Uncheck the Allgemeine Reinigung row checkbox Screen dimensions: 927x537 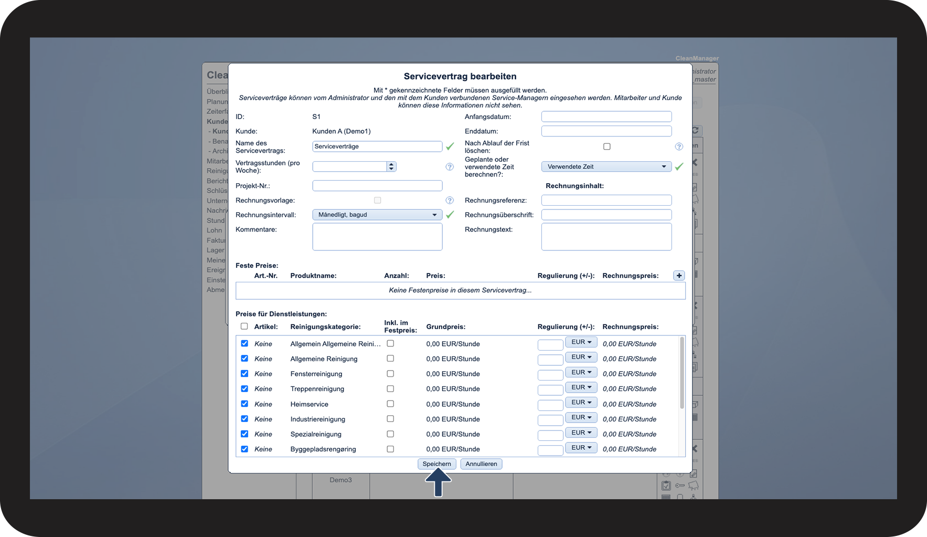click(x=244, y=359)
